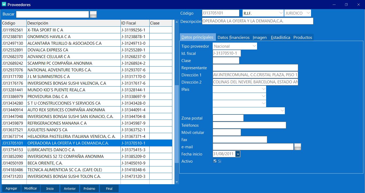The height and width of the screenshot is (193, 365).
Task: Click the e-mail input field
Action: pyautogui.click(x=253, y=147)
